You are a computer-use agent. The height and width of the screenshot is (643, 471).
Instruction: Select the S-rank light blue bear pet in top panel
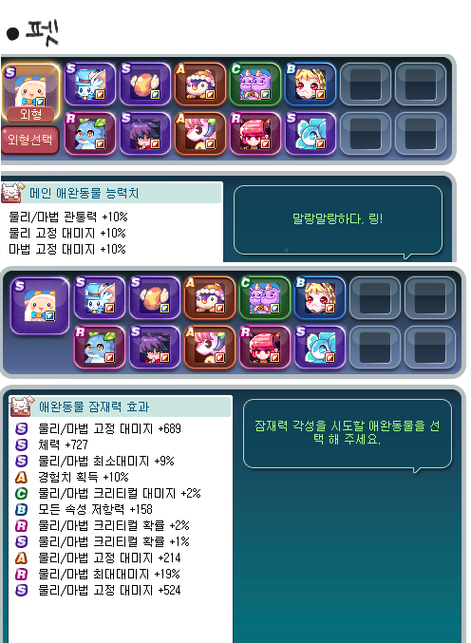pos(311,134)
